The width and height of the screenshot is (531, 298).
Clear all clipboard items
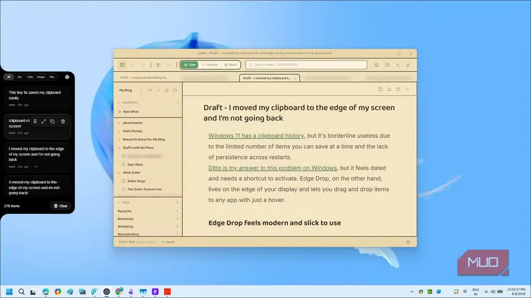point(61,206)
